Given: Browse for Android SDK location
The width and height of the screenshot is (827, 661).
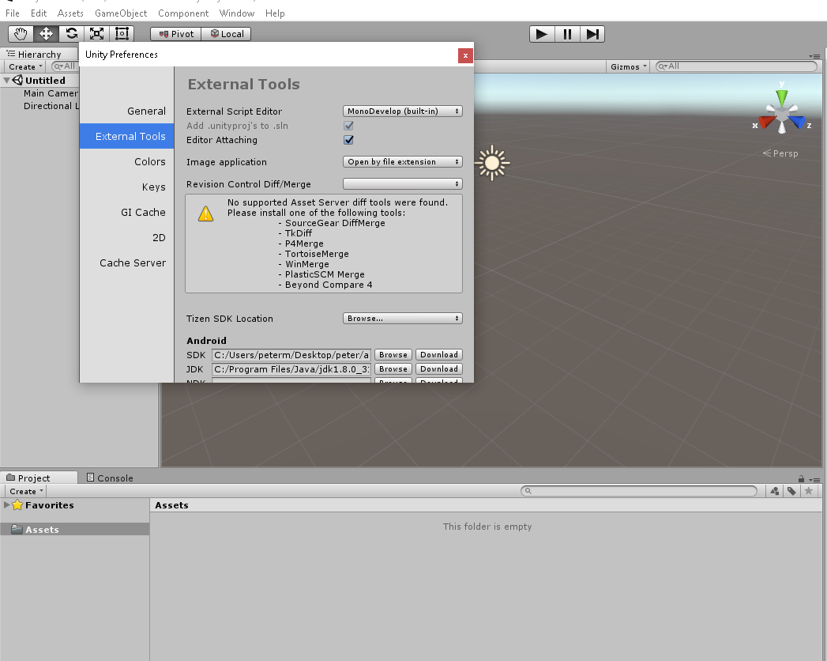Looking at the screenshot, I should [x=393, y=355].
